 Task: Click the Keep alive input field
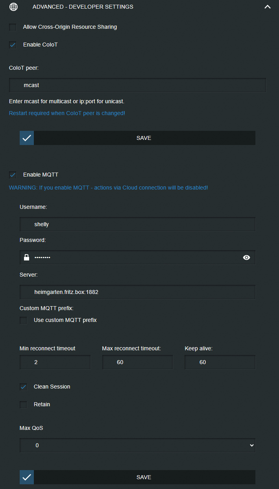[220, 362]
